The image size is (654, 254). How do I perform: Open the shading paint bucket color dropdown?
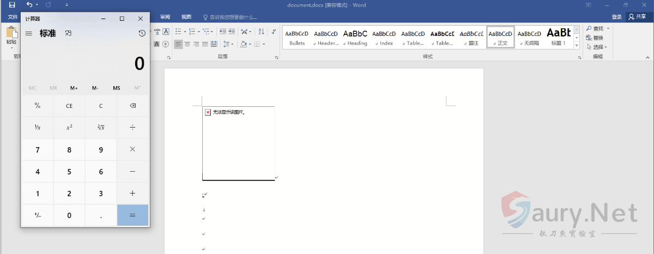tap(251, 44)
